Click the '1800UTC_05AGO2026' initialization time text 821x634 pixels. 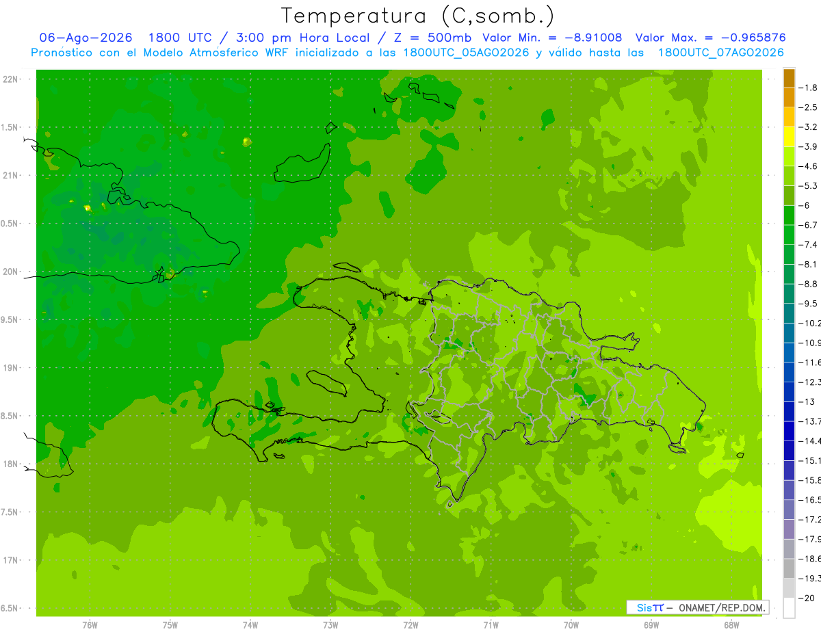[x=466, y=53]
